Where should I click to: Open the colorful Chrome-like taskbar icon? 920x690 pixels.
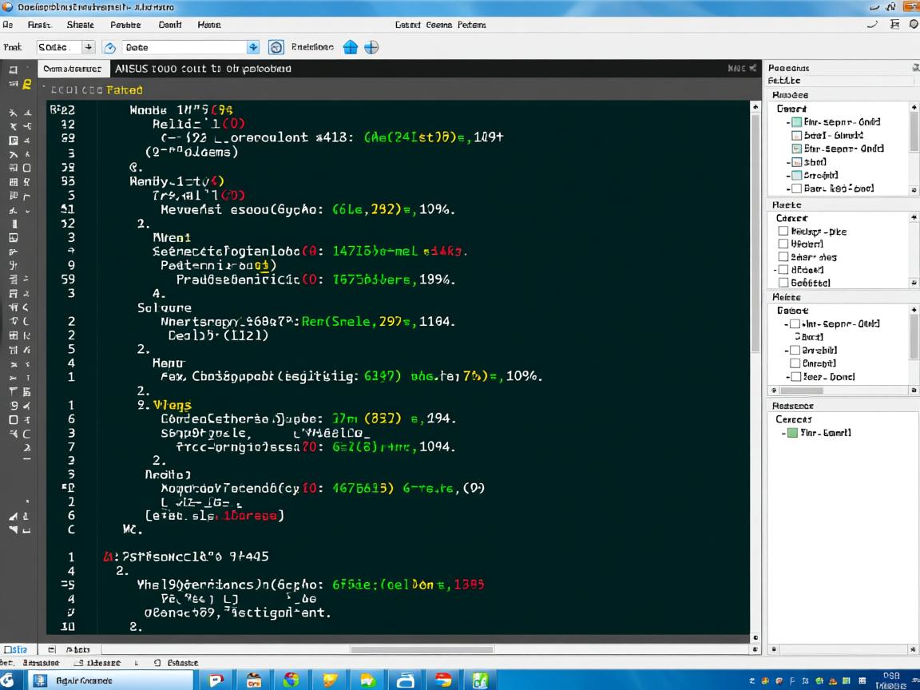pyautogui.click(x=291, y=680)
